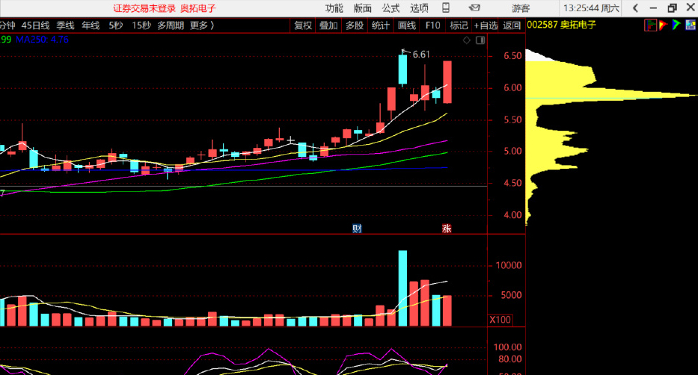Click the 画线 draw line button
This screenshot has width=698, height=375.
407,25
